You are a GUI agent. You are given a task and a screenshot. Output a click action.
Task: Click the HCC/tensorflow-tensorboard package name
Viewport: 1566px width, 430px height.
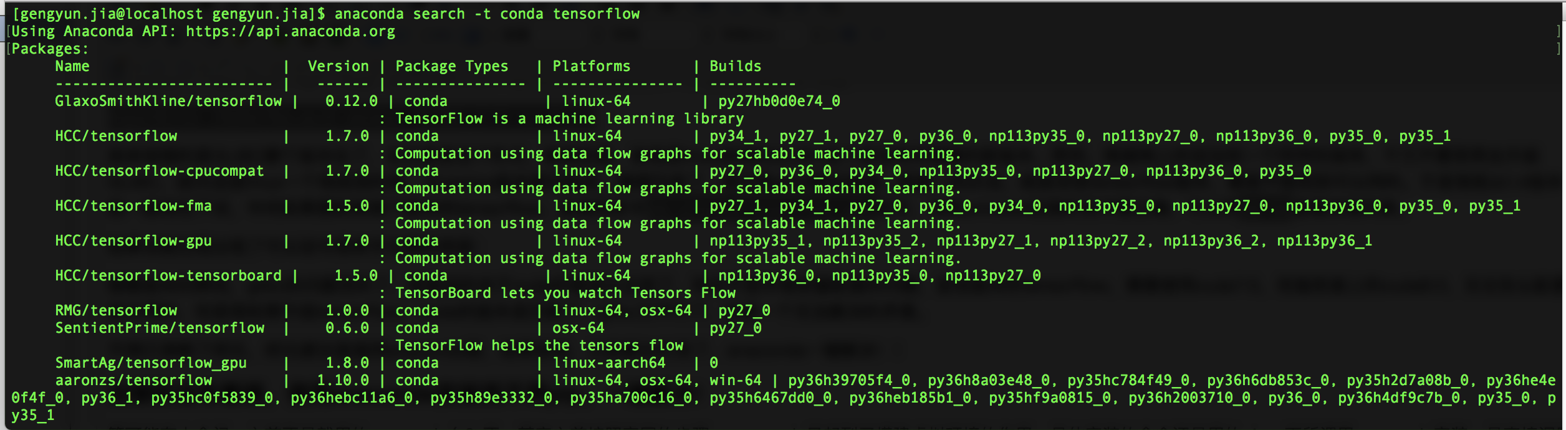point(168,275)
